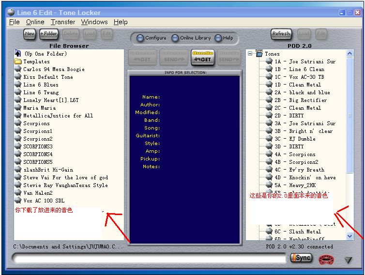Open the Online menu

pyautogui.click(x=35, y=22)
